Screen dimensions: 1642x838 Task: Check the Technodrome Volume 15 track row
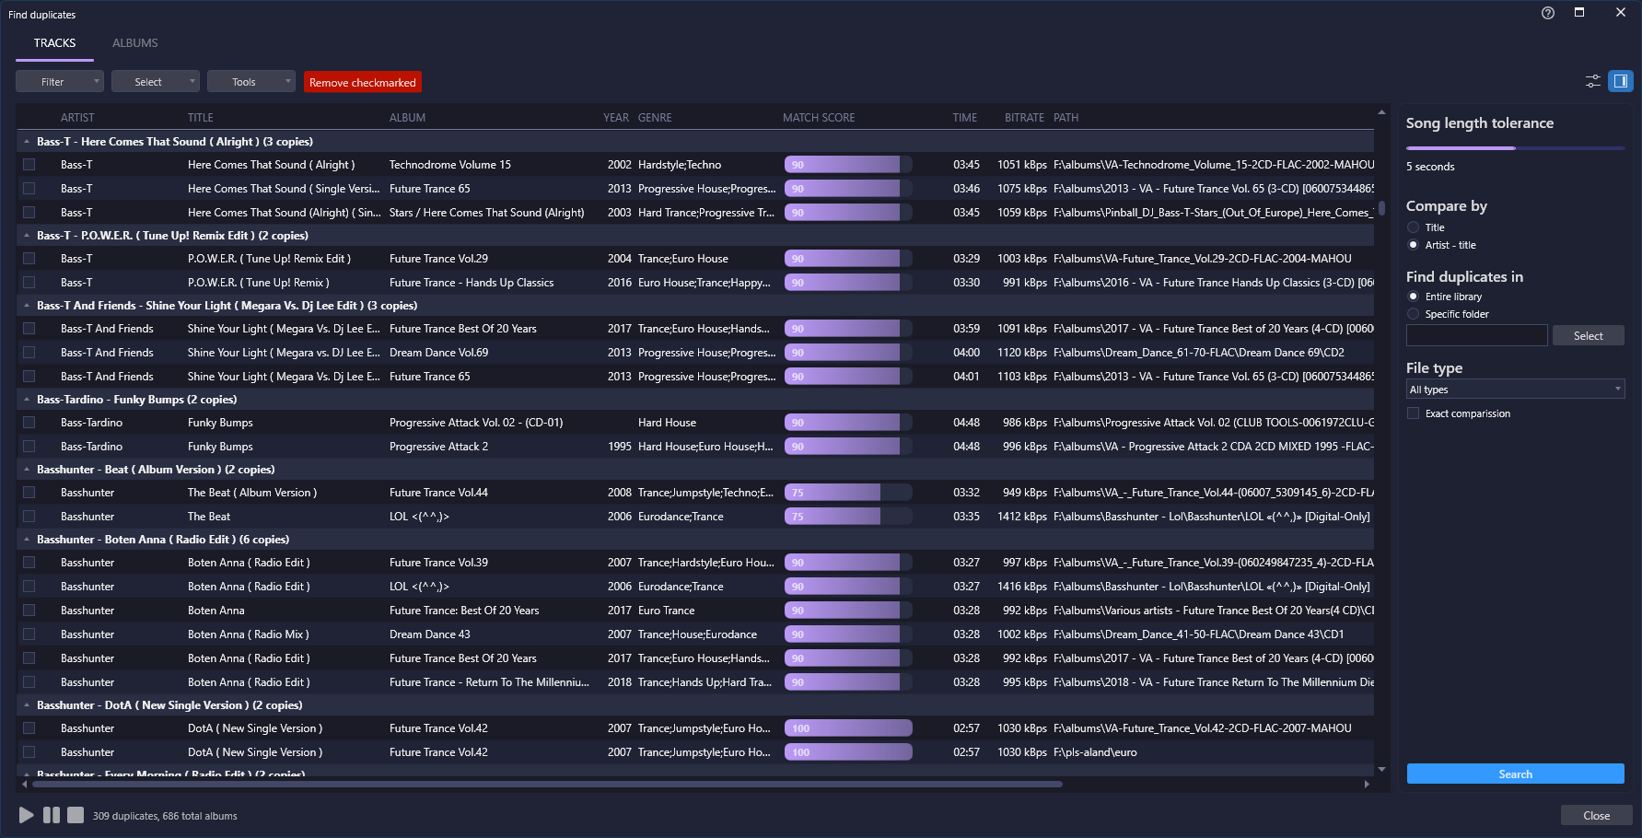(29, 165)
